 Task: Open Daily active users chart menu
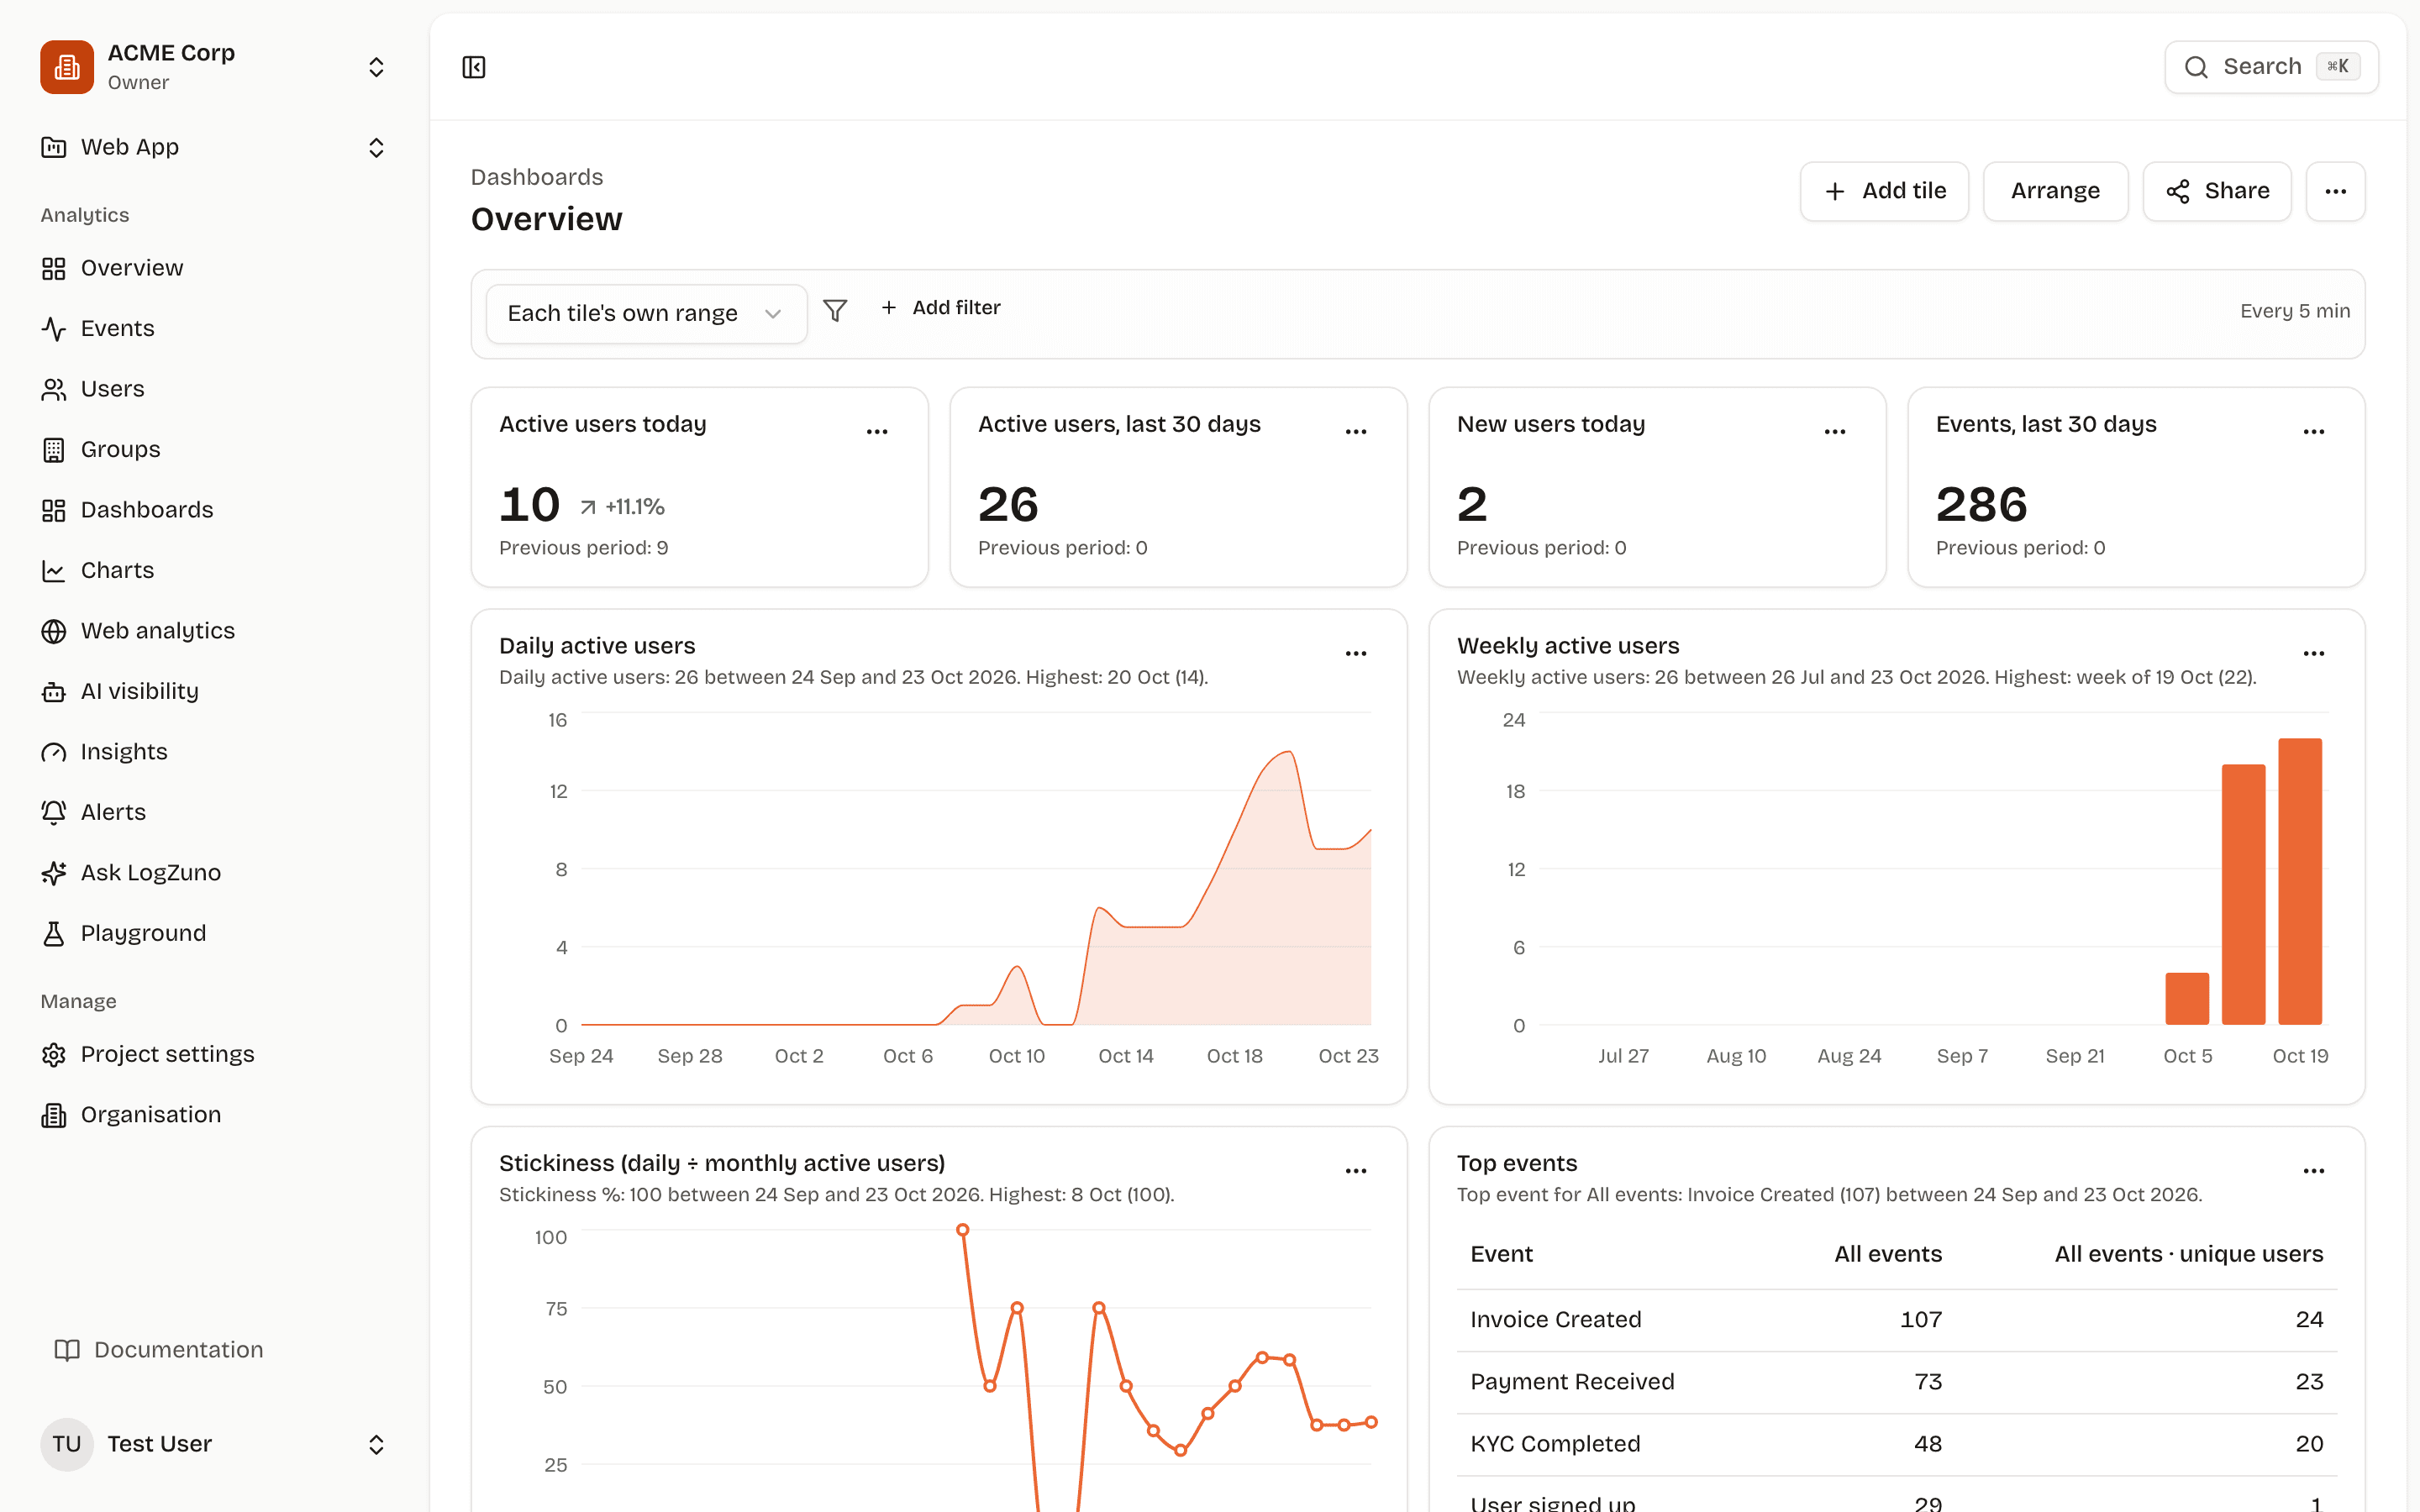pos(1356,654)
